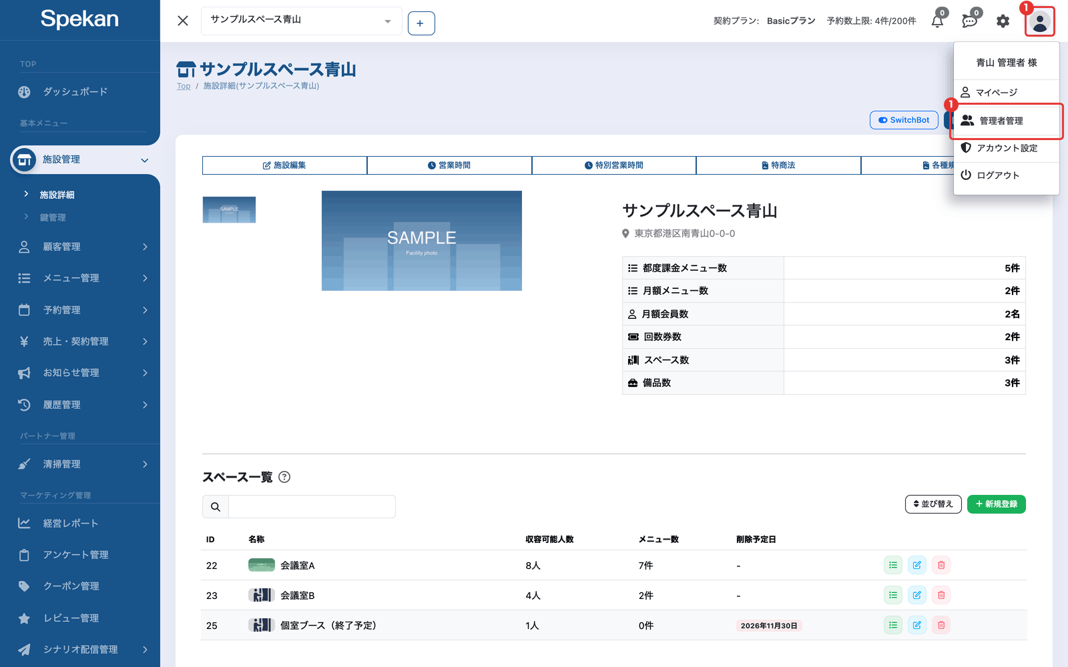Delete 会議室B with the trash icon
The width and height of the screenshot is (1068, 667).
[x=941, y=595]
